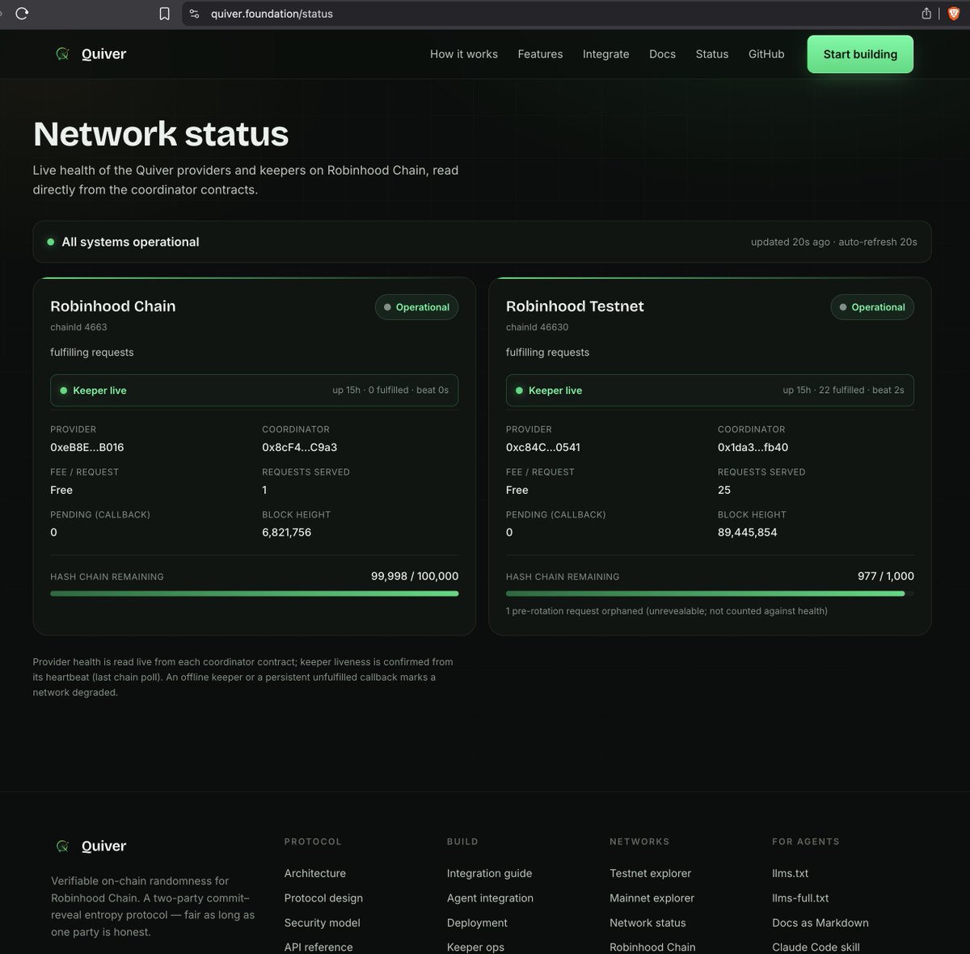Image resolution: width=970 pixels, height=954 pixels.
Task: Open API reference footer link
Action: (x=318, y=947)
